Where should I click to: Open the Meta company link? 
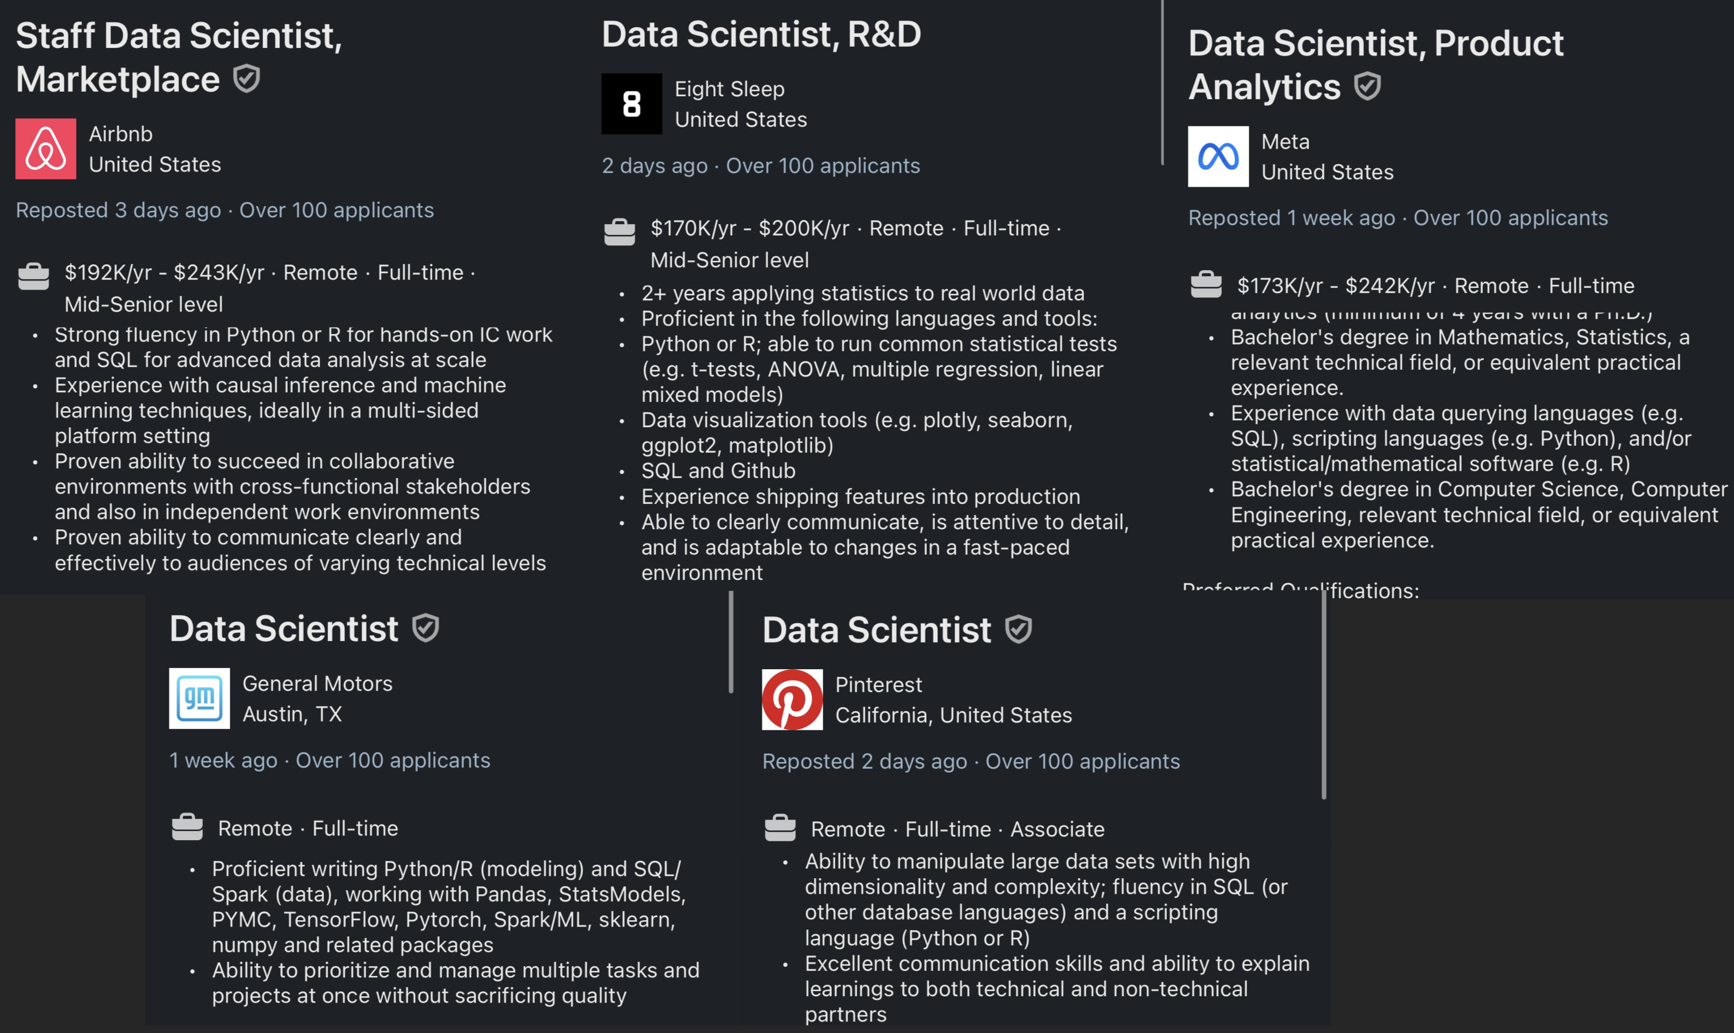[1284, 142]
